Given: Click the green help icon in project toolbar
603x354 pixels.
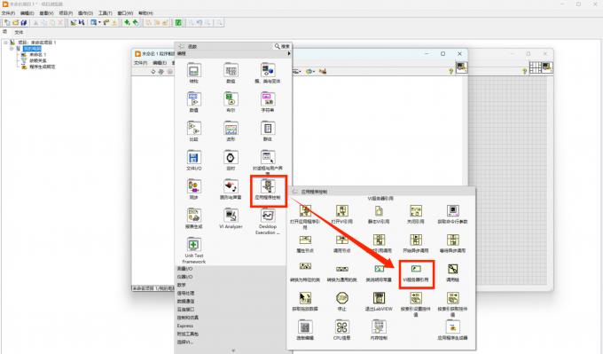Looking at the screenshot, I should [x=178, y=23].
